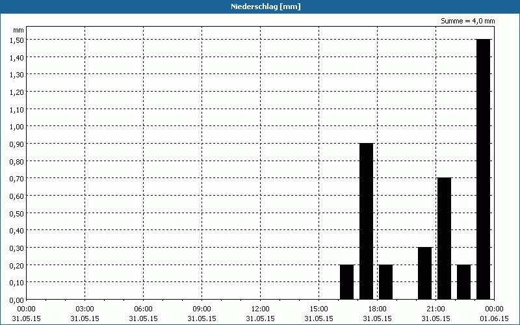520x325 pixels.
Task: Click the 15:00 time axis label
Action: click(318, 309)
